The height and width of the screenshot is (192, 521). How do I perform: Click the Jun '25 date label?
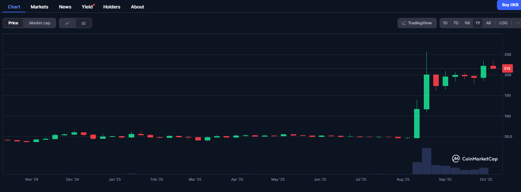click(320, 179)
